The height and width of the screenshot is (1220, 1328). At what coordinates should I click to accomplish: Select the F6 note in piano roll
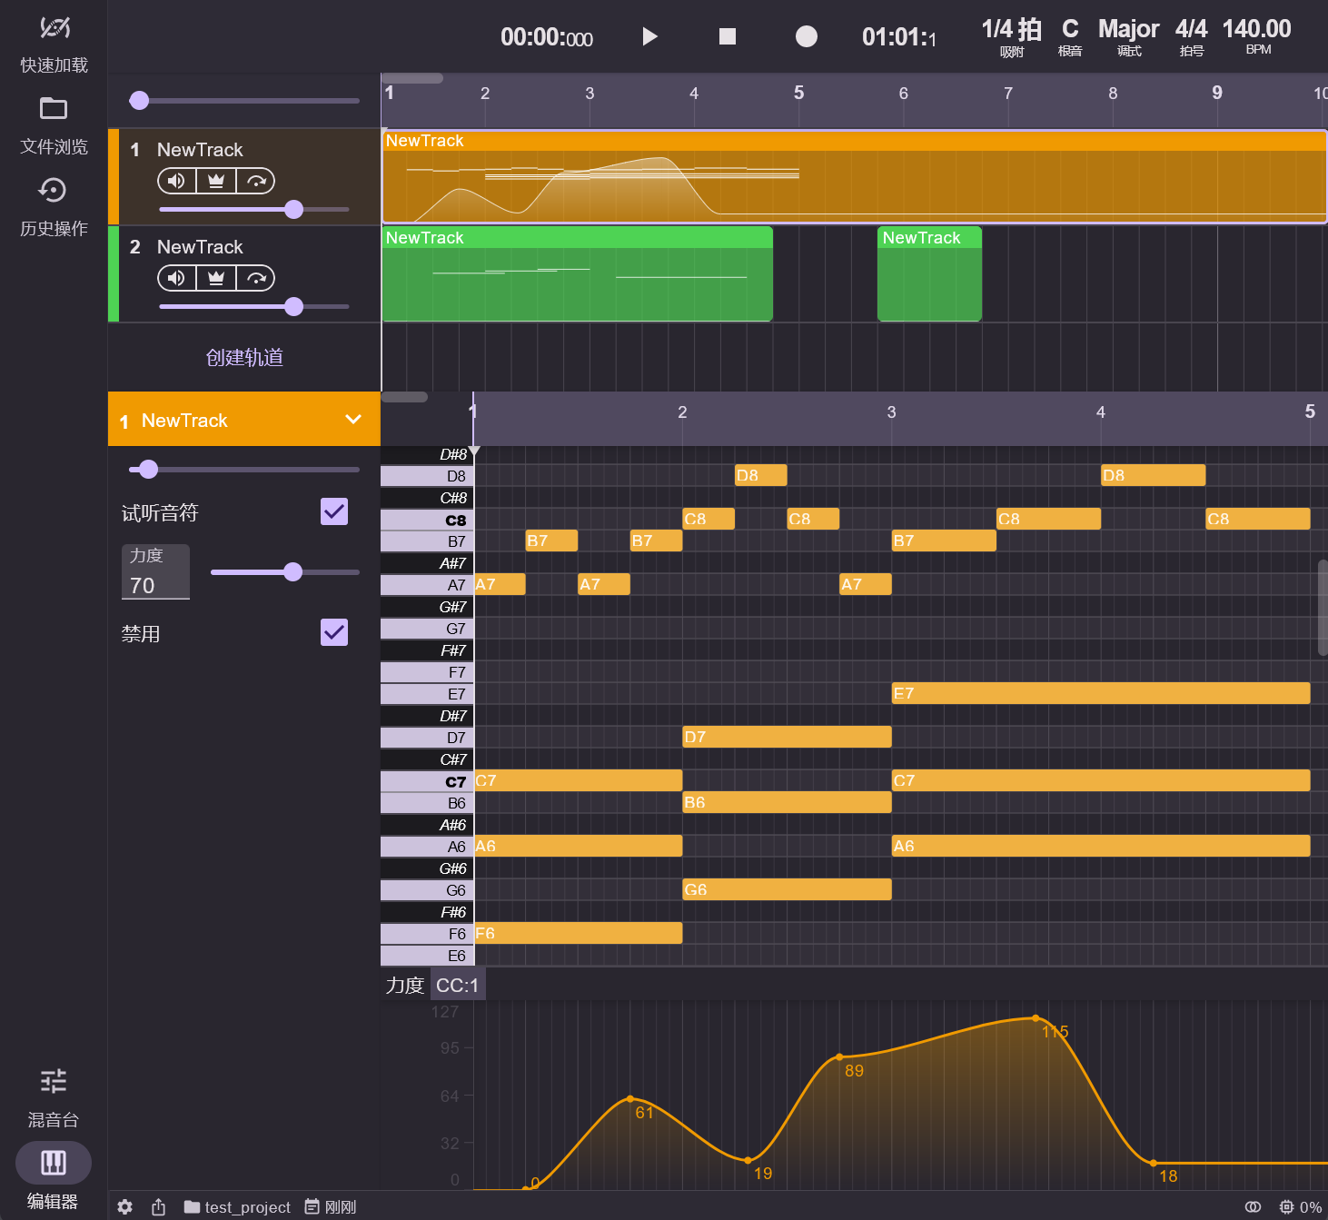tap(578, 933)
